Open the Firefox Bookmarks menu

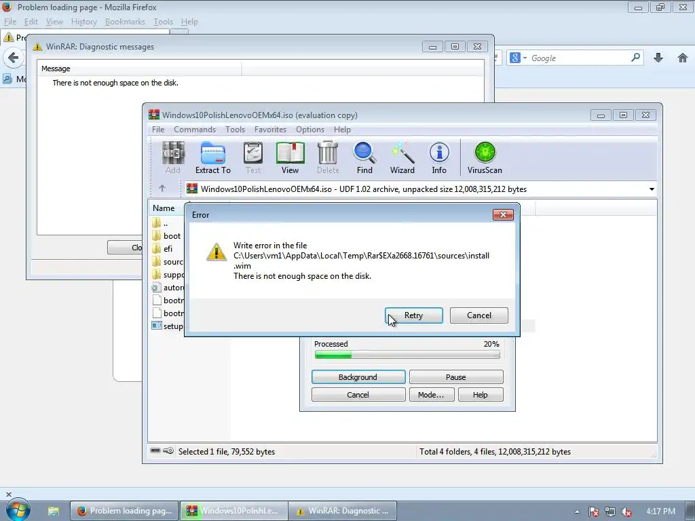coord(125,22)
